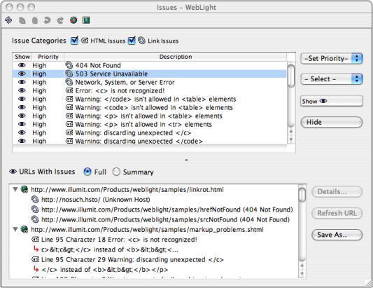Click the grayed back arrow toolbar icon

tap(47, 20)
